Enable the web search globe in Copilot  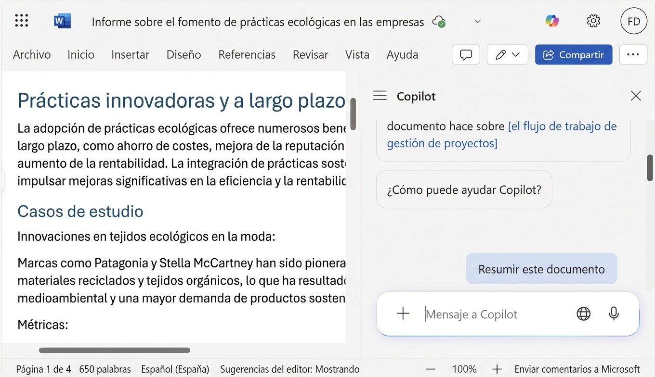pyautogui.click(x=583, y=314)
